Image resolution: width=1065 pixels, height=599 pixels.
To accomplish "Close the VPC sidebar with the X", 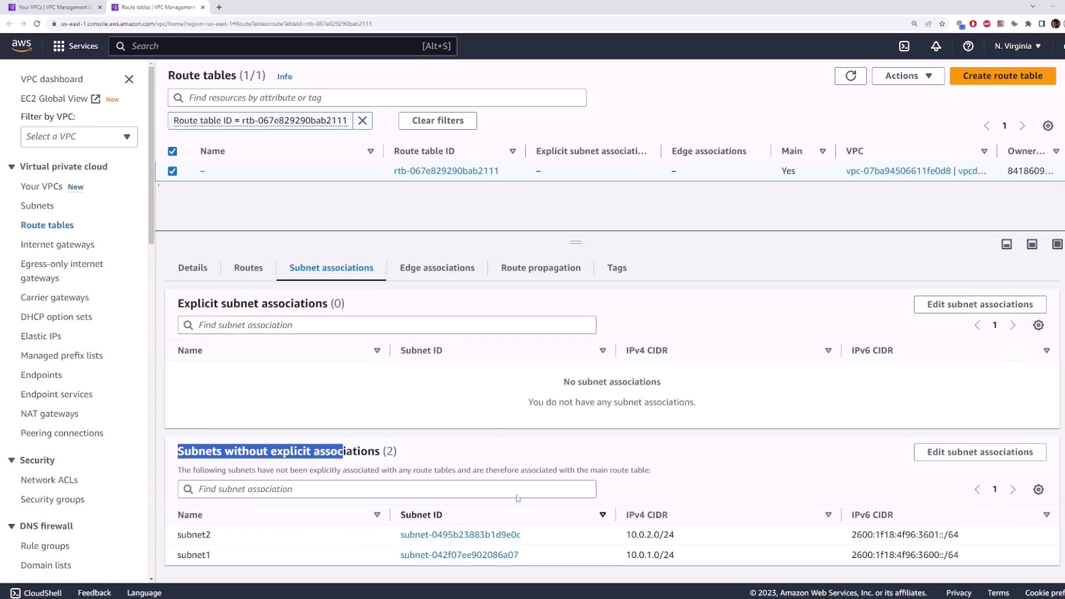I will point(129,79).
